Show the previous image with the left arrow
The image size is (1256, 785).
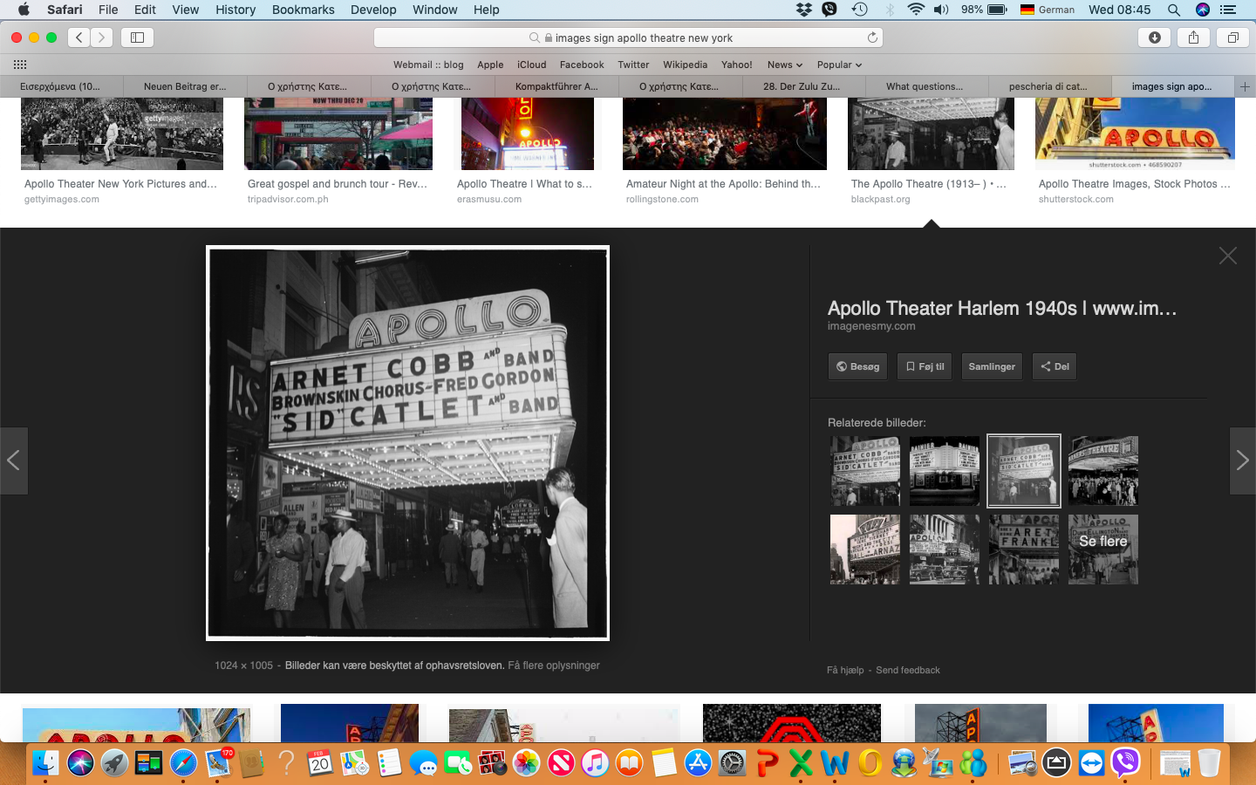[14, 461]
